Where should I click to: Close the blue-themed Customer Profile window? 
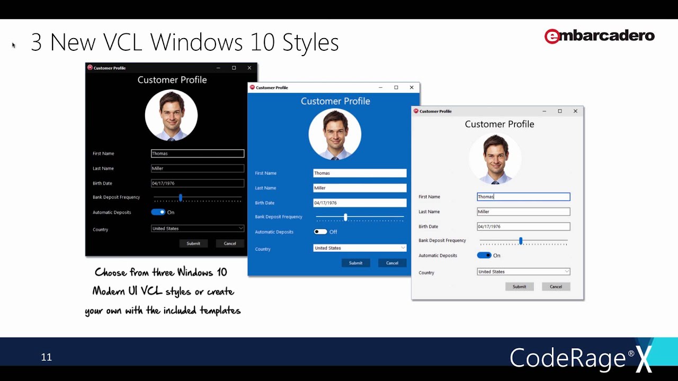click(412, 87)
